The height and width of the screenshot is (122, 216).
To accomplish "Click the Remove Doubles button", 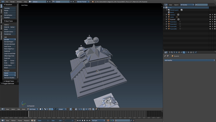I will pos(9,77).
